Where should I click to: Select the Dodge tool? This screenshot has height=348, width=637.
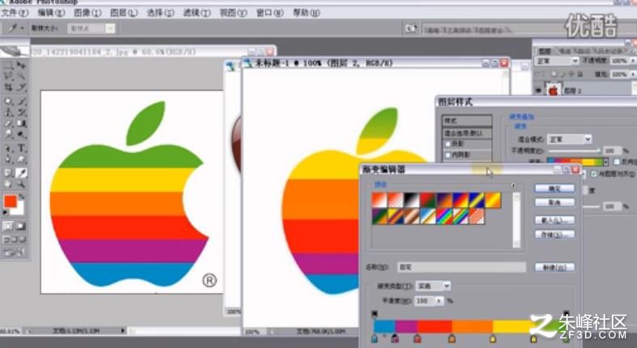click(x=22, y=134)
